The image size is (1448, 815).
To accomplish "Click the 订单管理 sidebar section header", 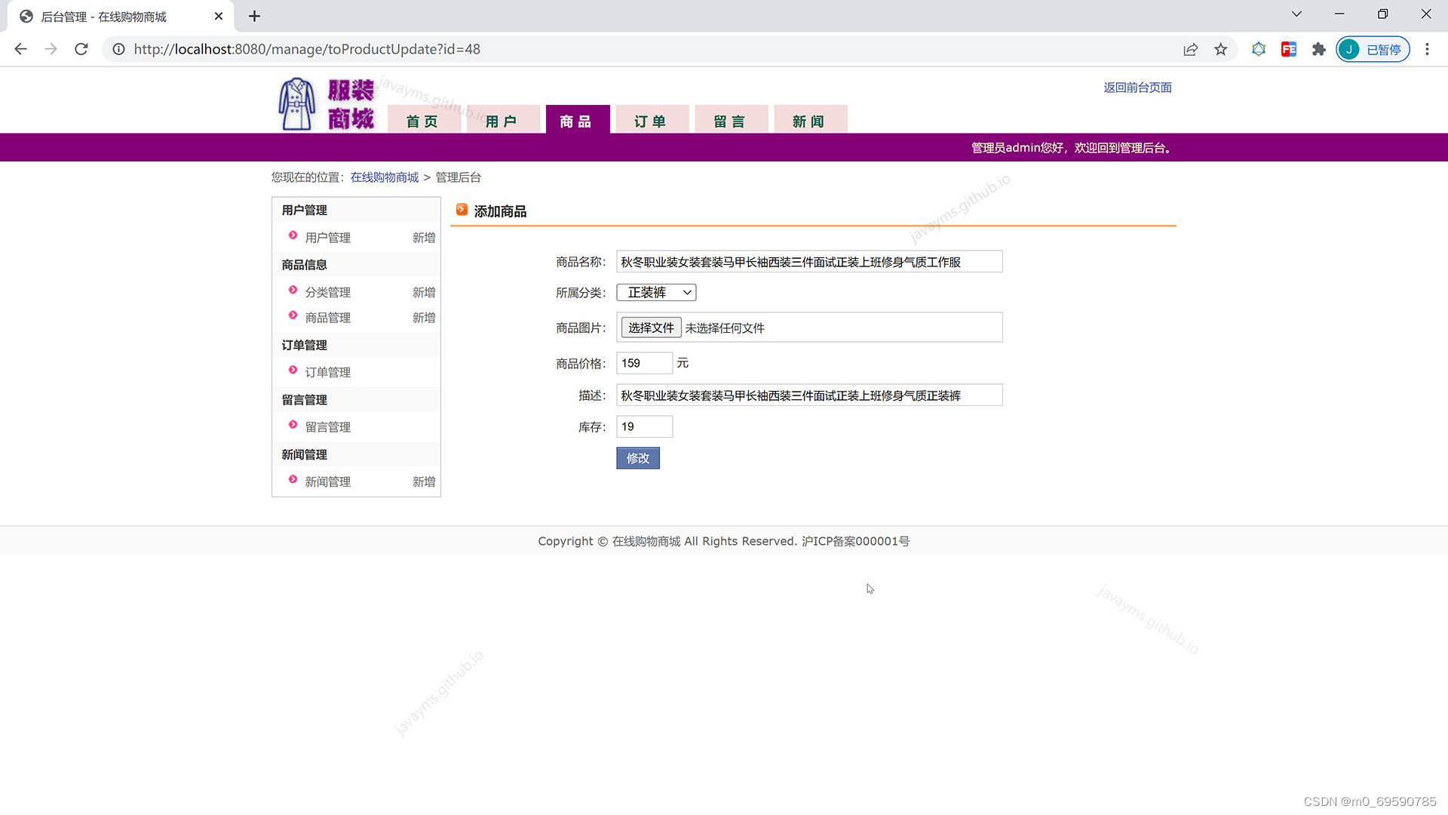I will pos(305,345).
